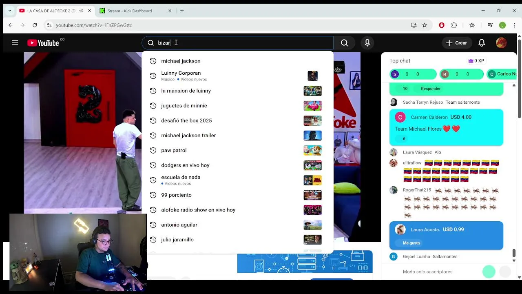Select dodgers en vivo hoy suggestion
Viewport: 522px width, 294px height.
pyautogui.click(x=238, y=165)
